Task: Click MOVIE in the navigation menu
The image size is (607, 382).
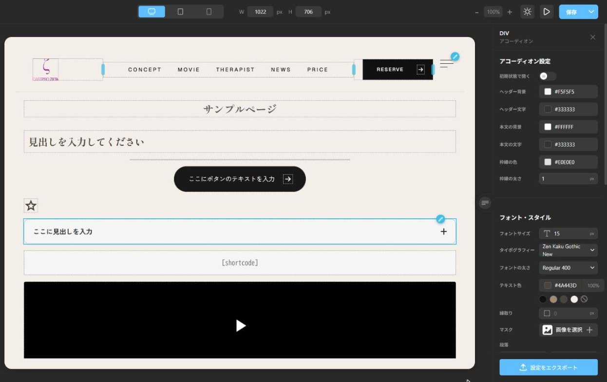Action: pyautogui.click(x=189, y=70)
